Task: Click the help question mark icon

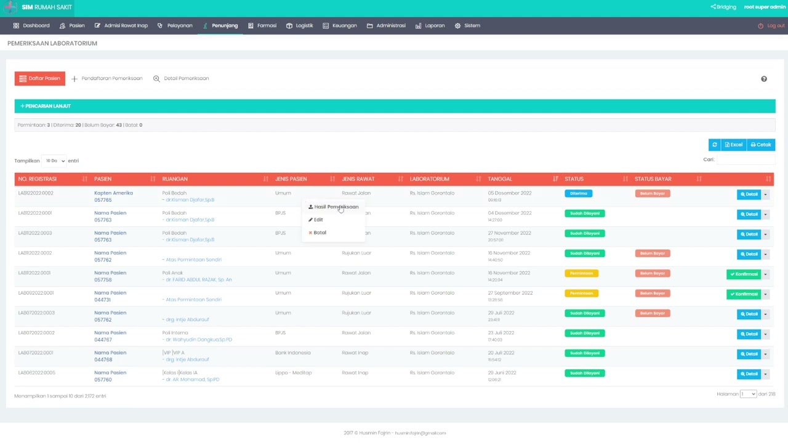Action: tap(764, 79)
